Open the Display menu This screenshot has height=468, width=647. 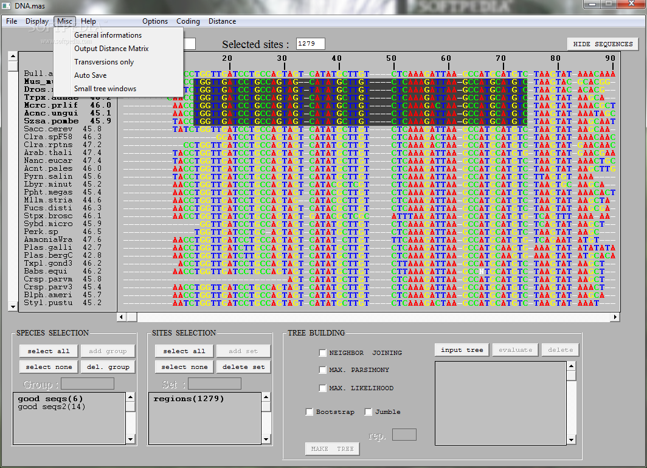[x=36, y=21]
